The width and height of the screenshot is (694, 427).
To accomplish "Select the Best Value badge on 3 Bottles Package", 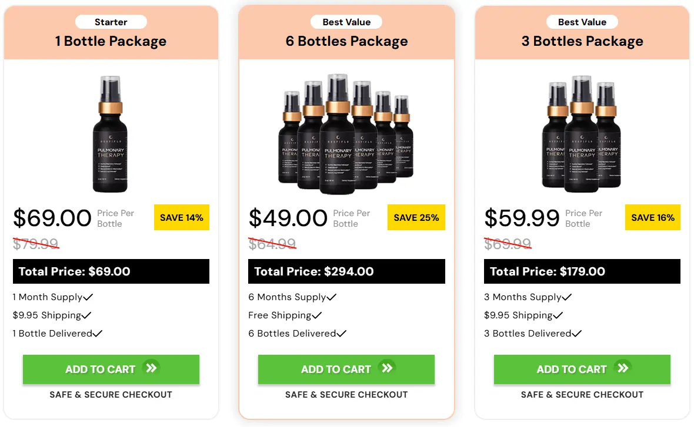I will click(582, 22).
